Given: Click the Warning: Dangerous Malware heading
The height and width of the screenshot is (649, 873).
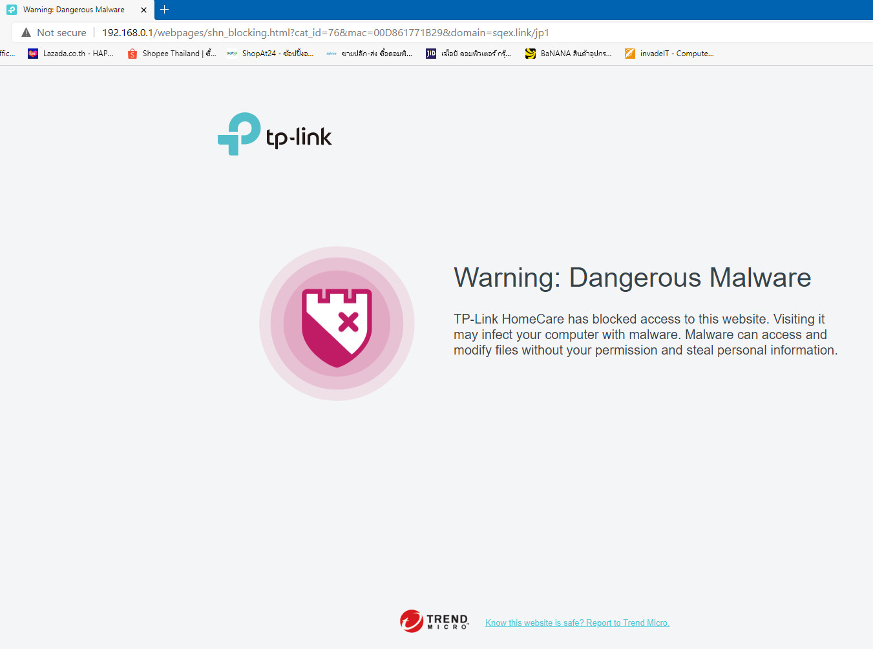Looking at the screenshot, I should click(x=632, y=278).
